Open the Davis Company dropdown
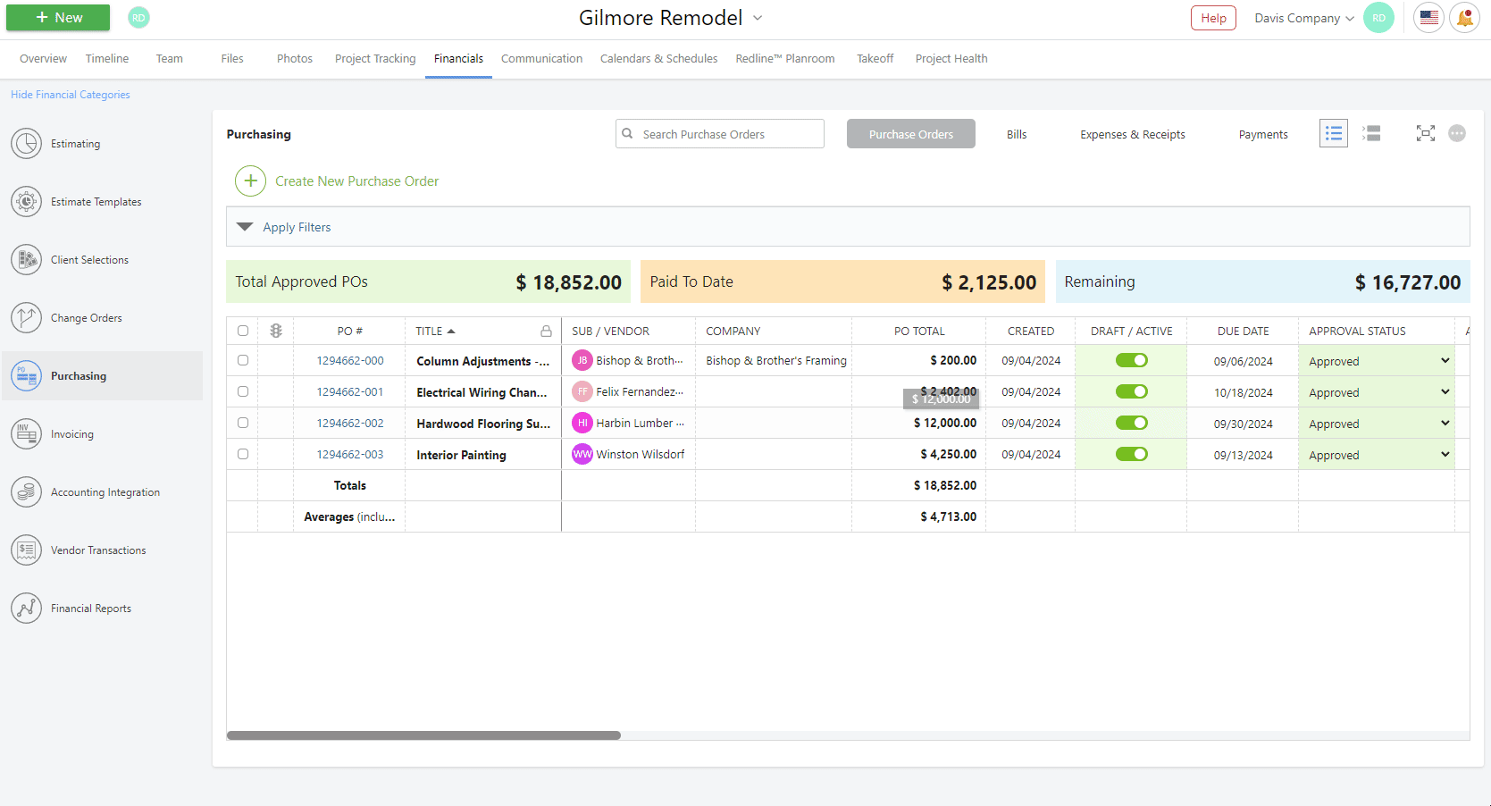The height and width of the screenshot is (806, 1491). click(1304, 18)
